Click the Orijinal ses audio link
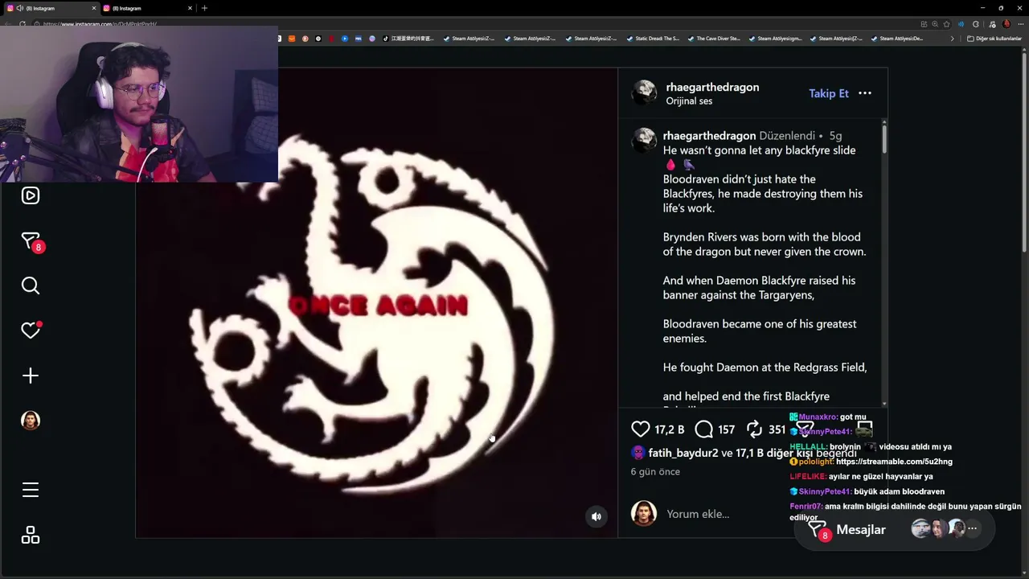Image resolution: width=1029 pixels, height=579 pixels. tap(689, 101)
